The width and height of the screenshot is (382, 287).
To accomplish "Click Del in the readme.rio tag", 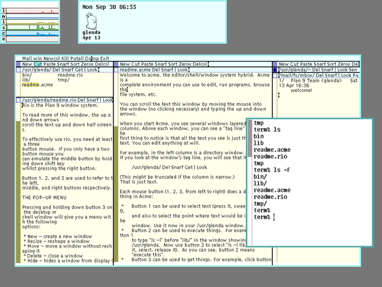I will tap(81, 100).
